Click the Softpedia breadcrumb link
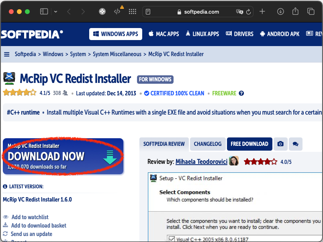323x242 pixels. point(25,54)
